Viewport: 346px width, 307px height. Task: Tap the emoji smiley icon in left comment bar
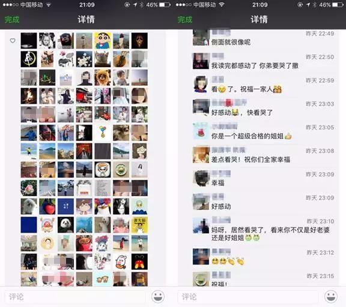tap(158, 296)
